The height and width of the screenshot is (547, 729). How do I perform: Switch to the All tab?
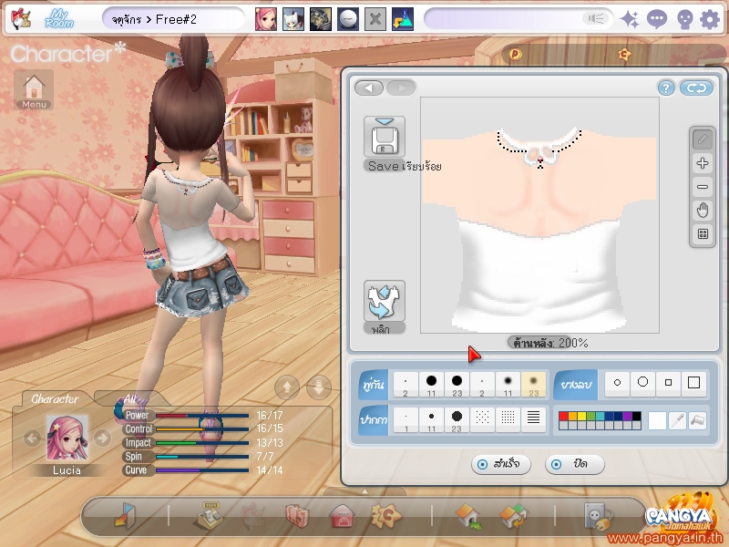click(129, 399)
